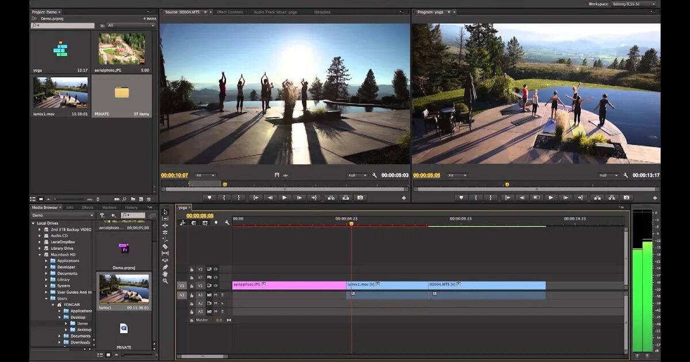Select the Razor tool
Viewport: 690px width, 362px height.
pos(166,247)
